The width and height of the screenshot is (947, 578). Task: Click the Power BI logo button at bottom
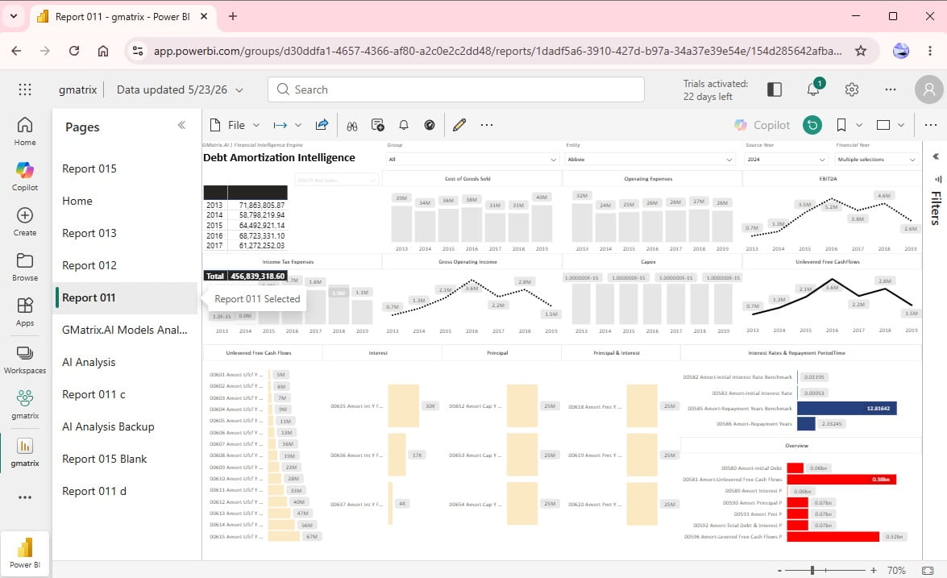click(25, 553)
